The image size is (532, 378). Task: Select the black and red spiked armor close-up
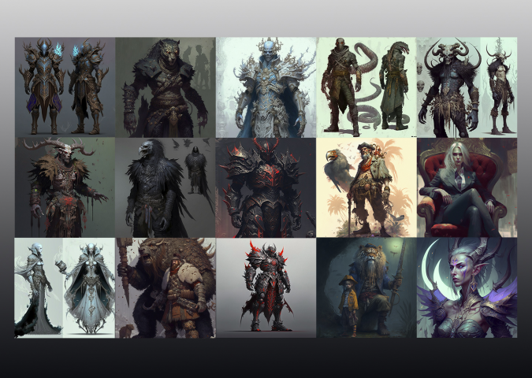tap(266, 187)
